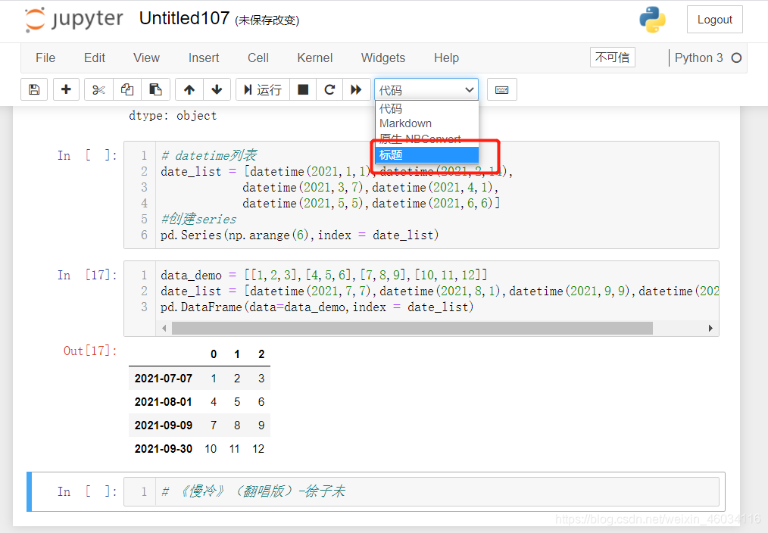Click the 未保存改变 unsaved status text
768x533 pixels.
point(267,20)
